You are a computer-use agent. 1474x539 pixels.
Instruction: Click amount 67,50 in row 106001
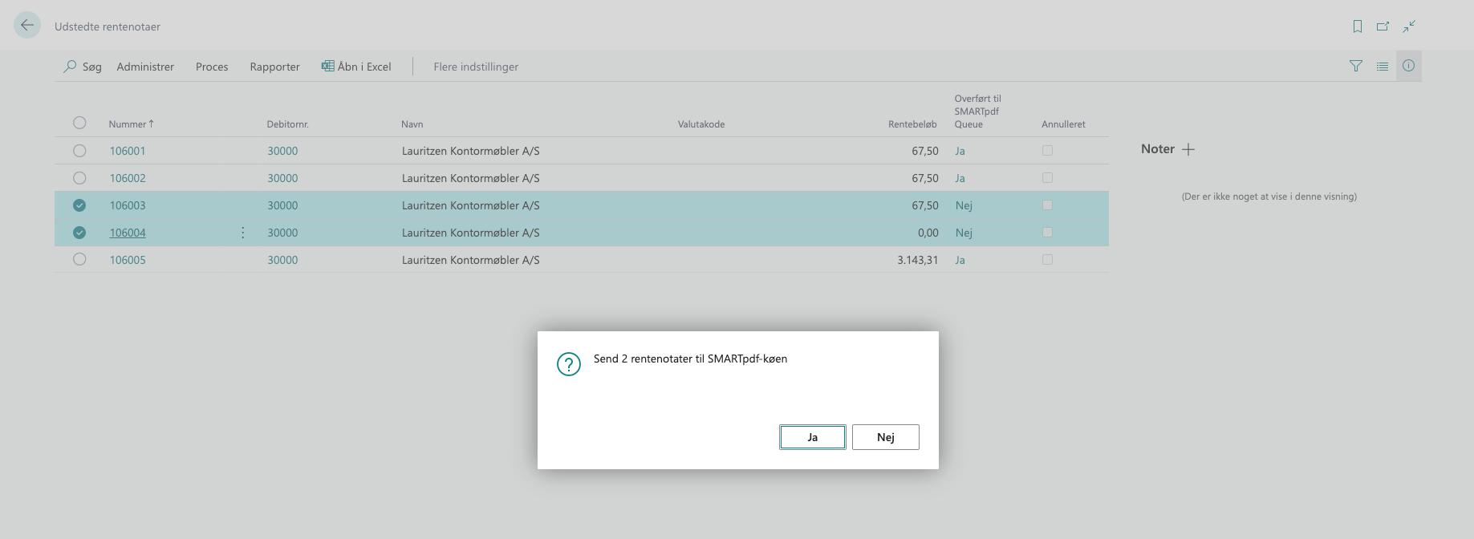coord(925,151)
